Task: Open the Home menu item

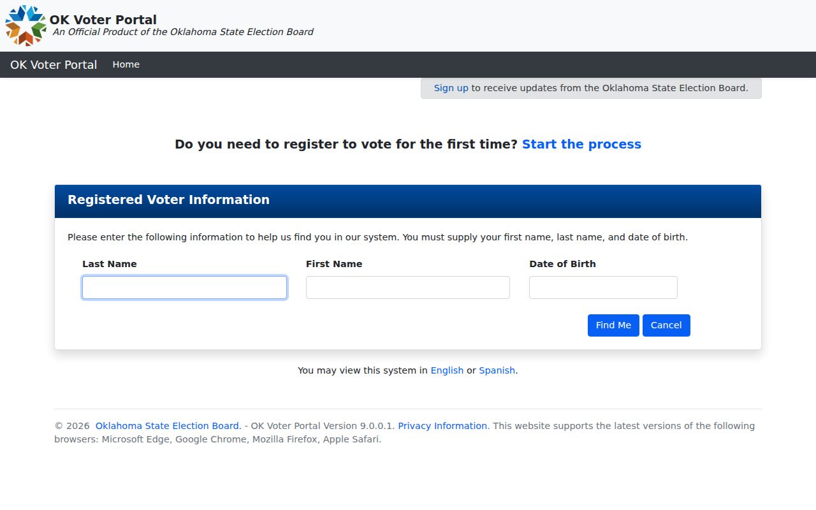Action: coord(126,64)
